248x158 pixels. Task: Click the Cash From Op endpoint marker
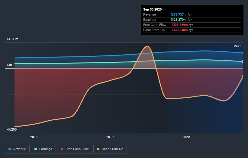(x=243, y=76)
